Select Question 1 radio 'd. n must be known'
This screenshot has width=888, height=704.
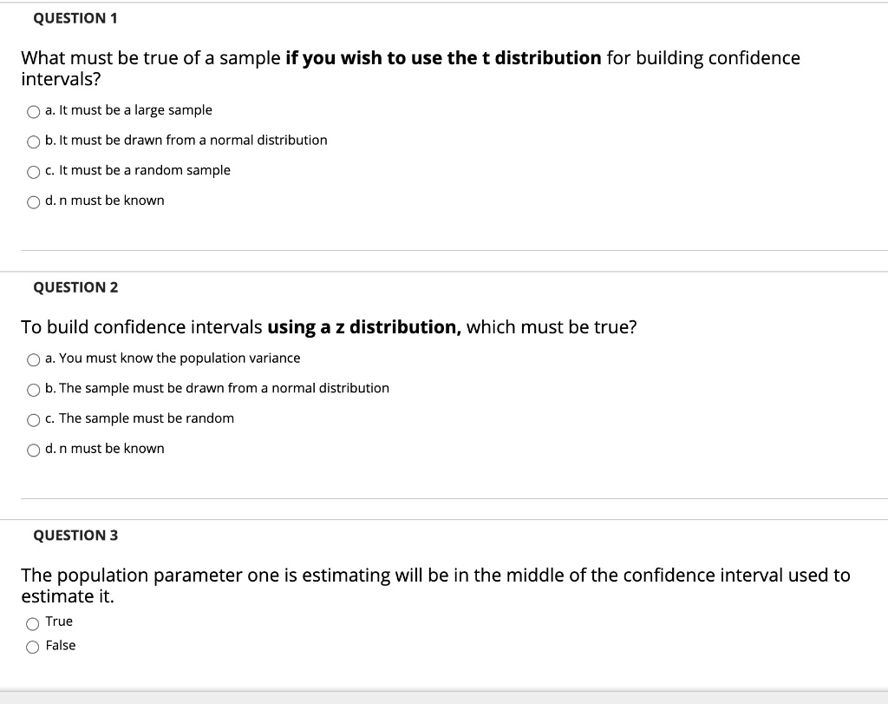pos(33,201)
